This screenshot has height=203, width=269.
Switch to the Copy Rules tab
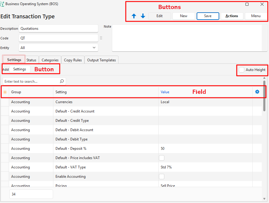point(73,60)
